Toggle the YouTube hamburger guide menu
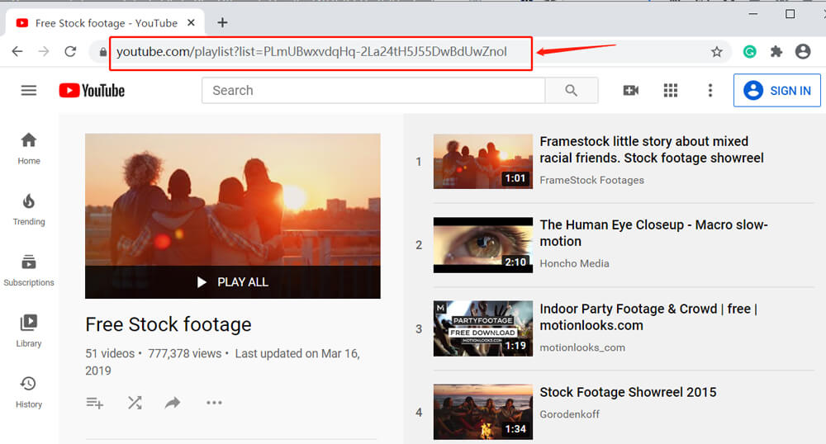Image resolution: width=826 pixels, height=444 pixels. coord(28,91)
